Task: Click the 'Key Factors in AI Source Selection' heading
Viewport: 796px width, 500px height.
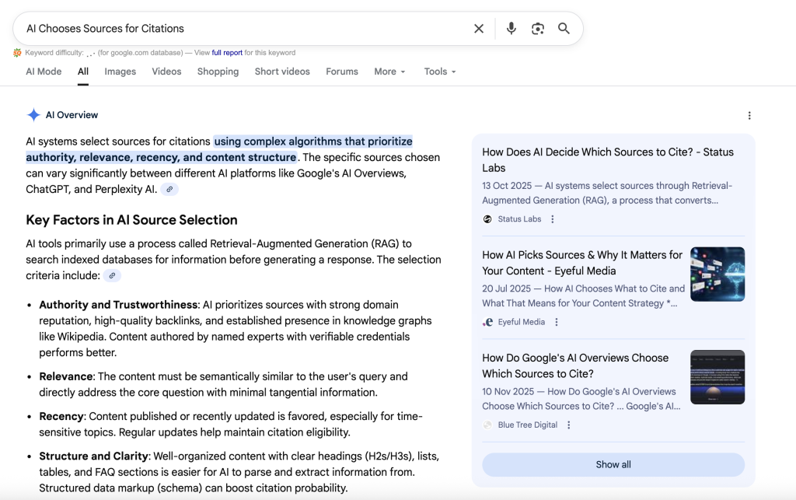Action: pos(132,220)
